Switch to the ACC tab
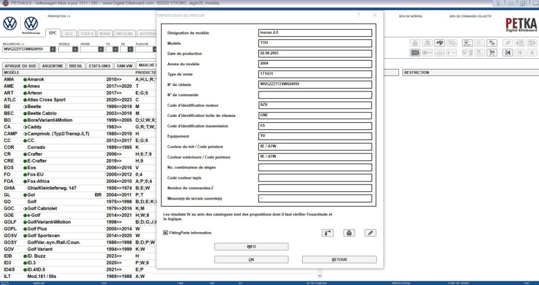 (x=69, y=34)
